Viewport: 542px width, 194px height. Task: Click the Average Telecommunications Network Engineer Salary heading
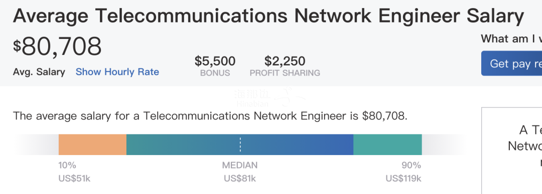(268, 15)
